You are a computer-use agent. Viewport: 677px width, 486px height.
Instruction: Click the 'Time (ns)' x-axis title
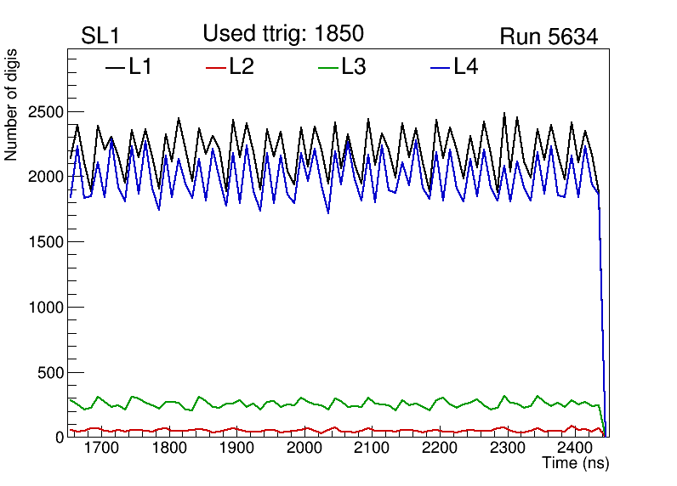point(576,464)
